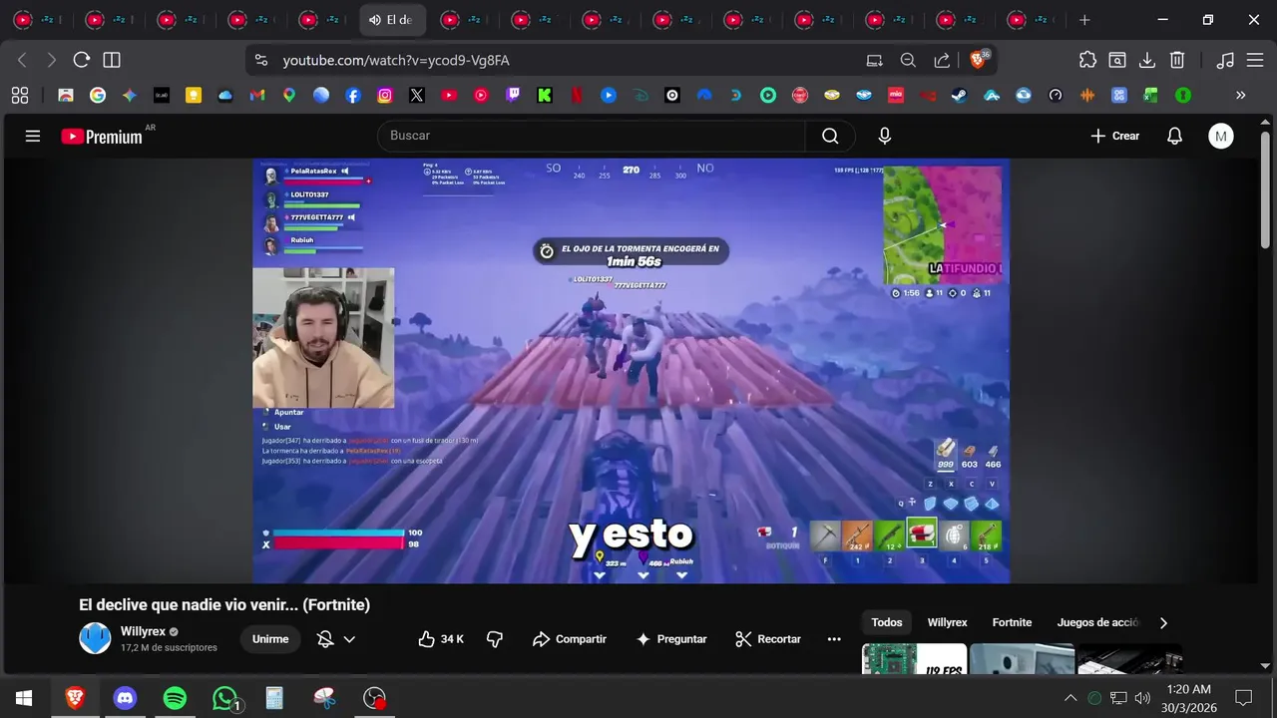Click zoom-out magnifier in address bar

tap(908, 60)
